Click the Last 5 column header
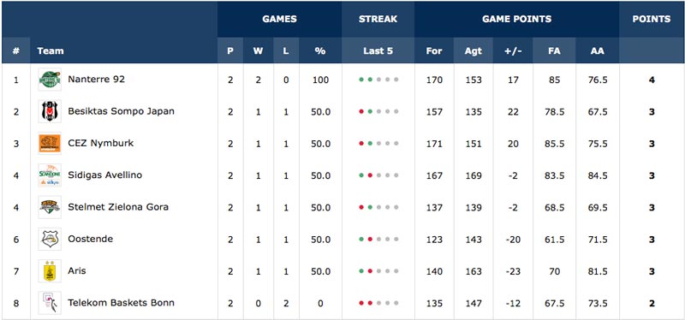This screenshot has height=320, width=685. tap(378, 50)
